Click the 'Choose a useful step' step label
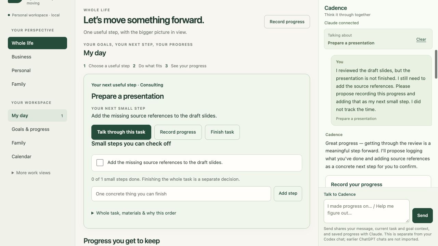This screenshot has width=438, height=246. pyautogui.click(x=109, y=66)
